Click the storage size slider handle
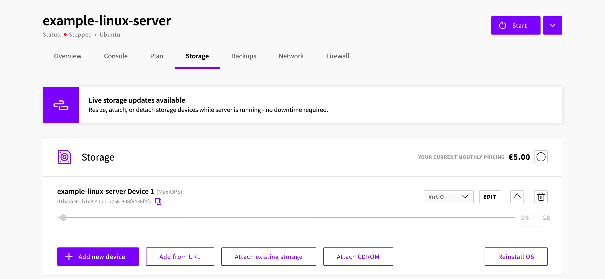The width and height of the screenshot is (605, 279). pos(63,218)
